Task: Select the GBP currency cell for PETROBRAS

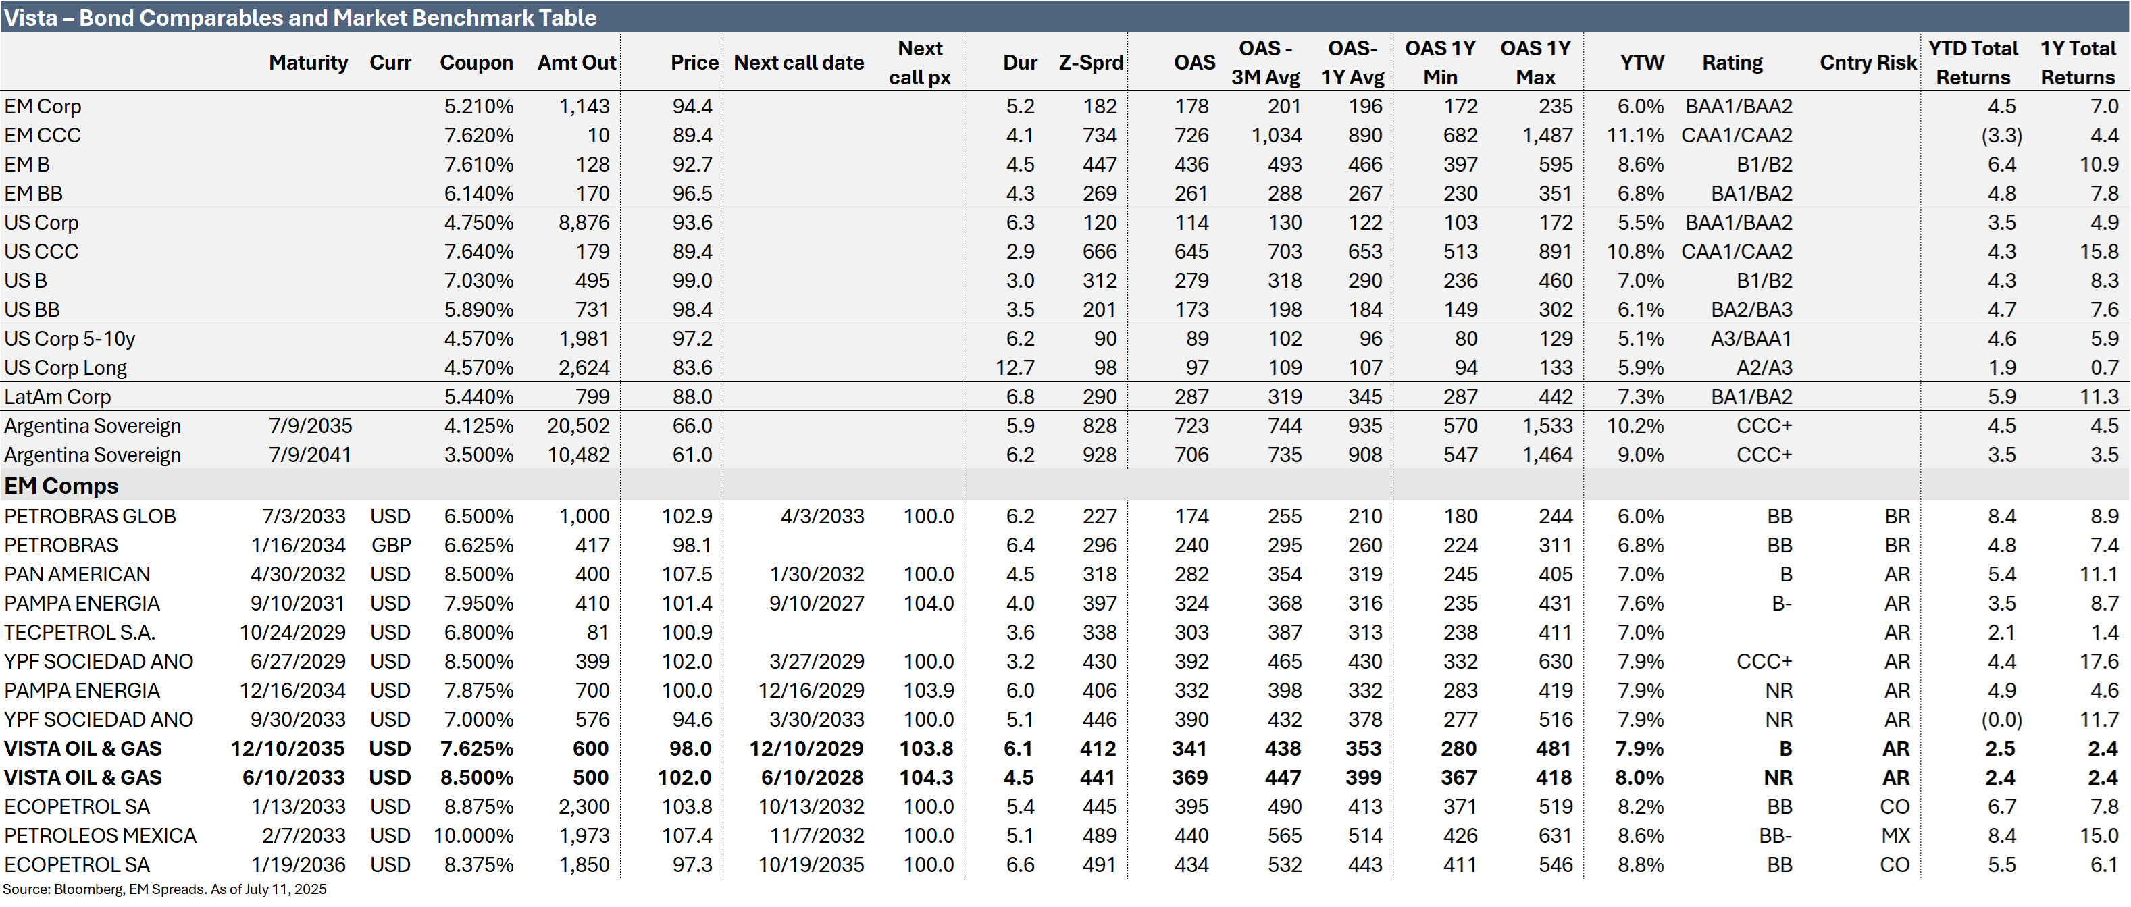Action: (x=390, y=546)
